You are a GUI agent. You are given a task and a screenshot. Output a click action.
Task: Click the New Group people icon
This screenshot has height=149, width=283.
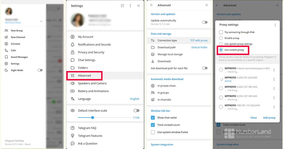(6, 30)
